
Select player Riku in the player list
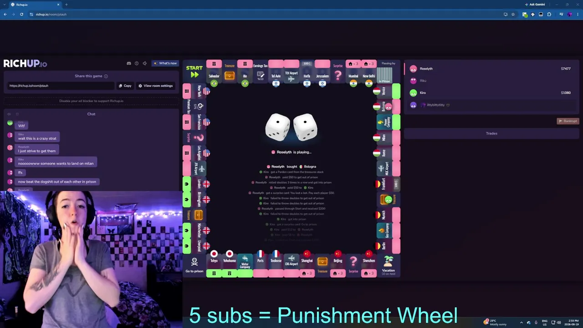[491, 81]
